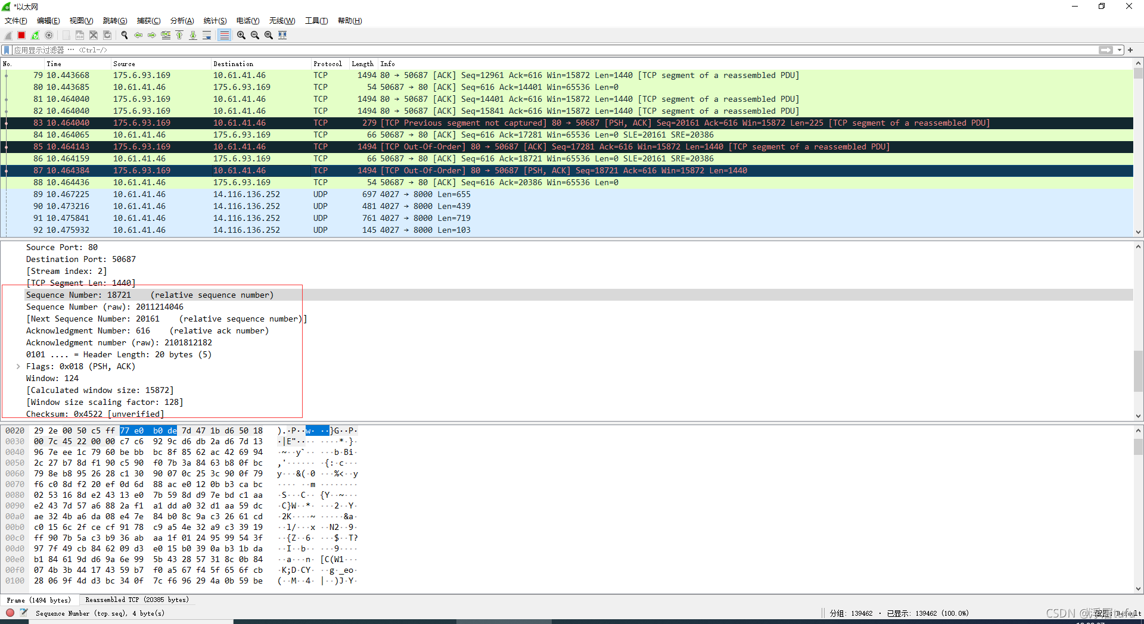The height and width of the screenshot is (624, 1144).
Task: Go to the first packet
Action: point(179,35)
